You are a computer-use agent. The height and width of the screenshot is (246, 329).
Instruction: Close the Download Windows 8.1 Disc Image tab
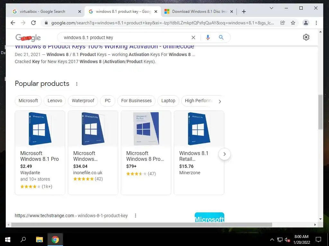pyautogui.click(x=231, y=12)
